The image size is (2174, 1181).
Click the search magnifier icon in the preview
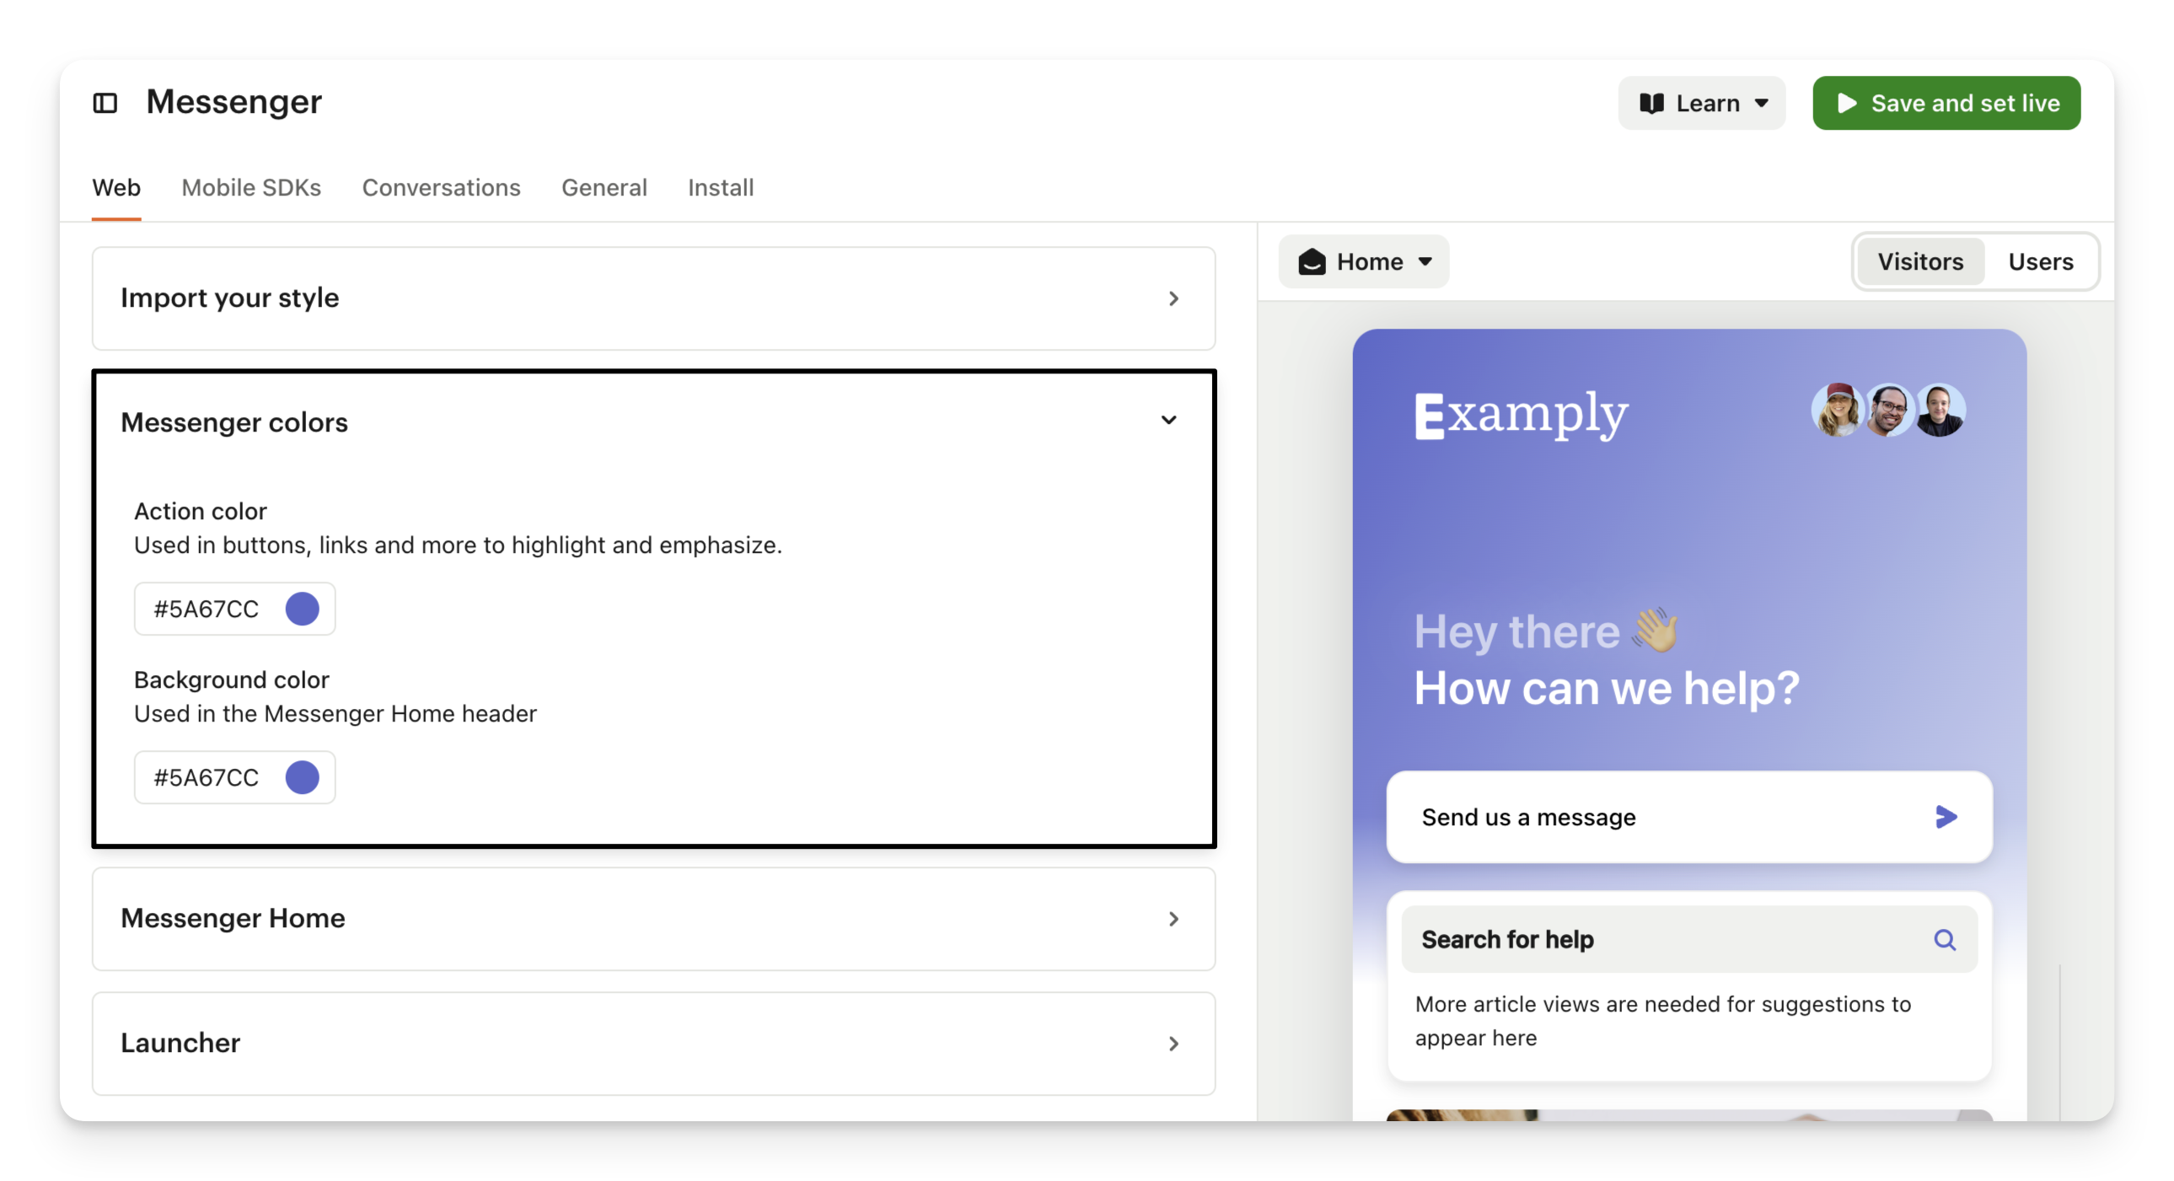pyautogui.click(x=1945, y=940)
